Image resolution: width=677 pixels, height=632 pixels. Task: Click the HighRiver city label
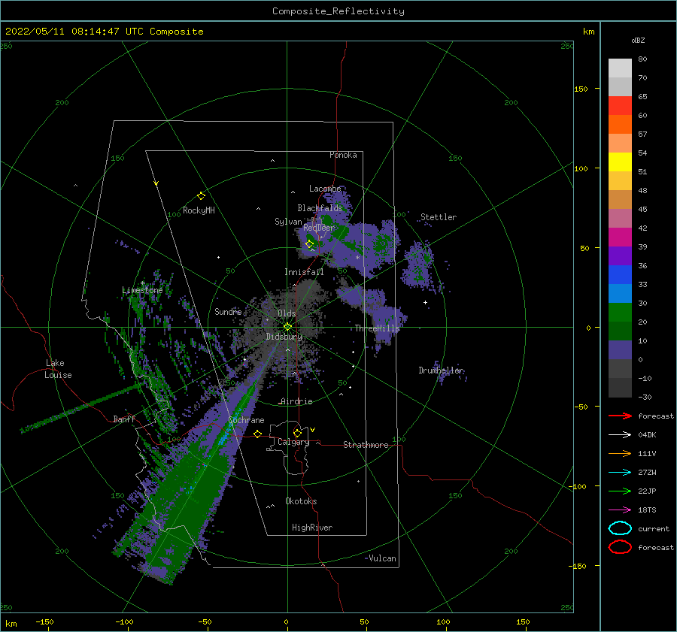(x=312, y=528)
